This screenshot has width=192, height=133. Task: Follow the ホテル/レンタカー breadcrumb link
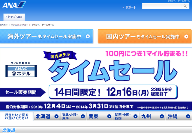(x=19, y=25)
